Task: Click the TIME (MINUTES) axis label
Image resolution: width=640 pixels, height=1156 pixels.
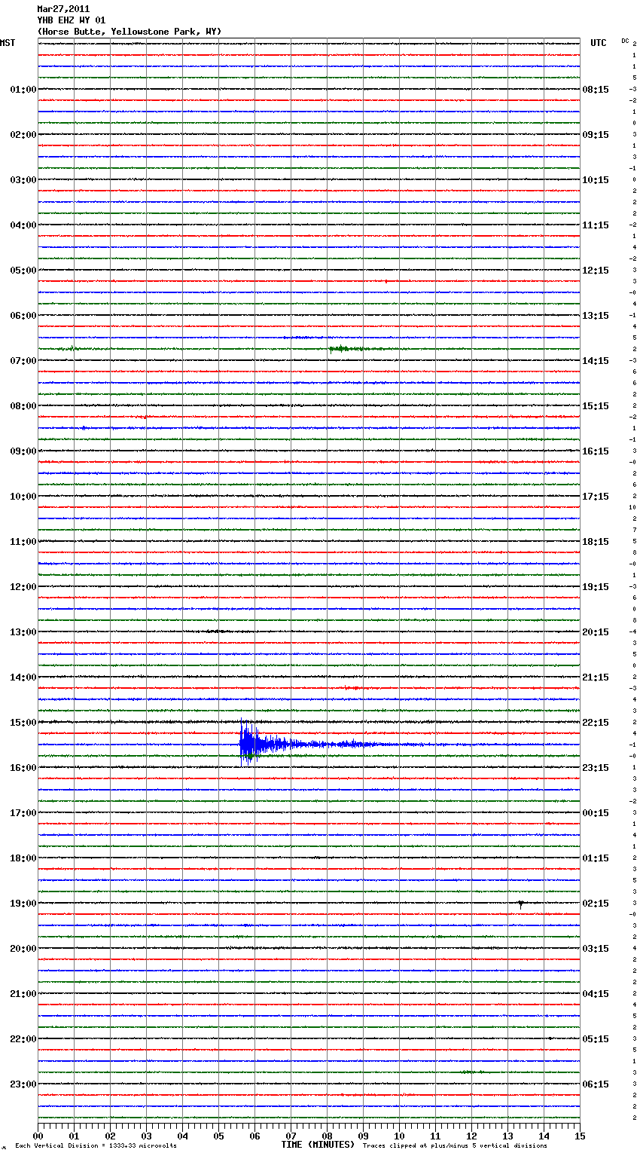Action: 317,1145
